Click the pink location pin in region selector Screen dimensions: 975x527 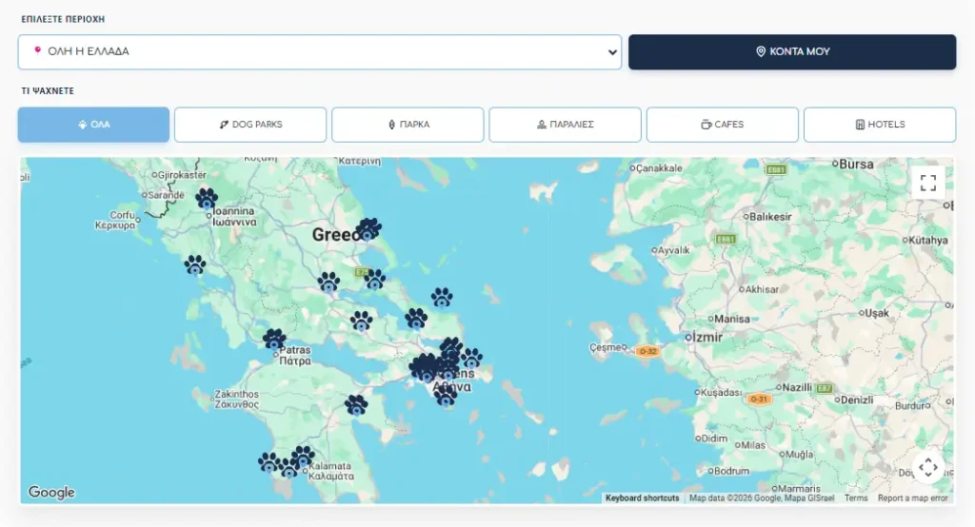point(37,51)
